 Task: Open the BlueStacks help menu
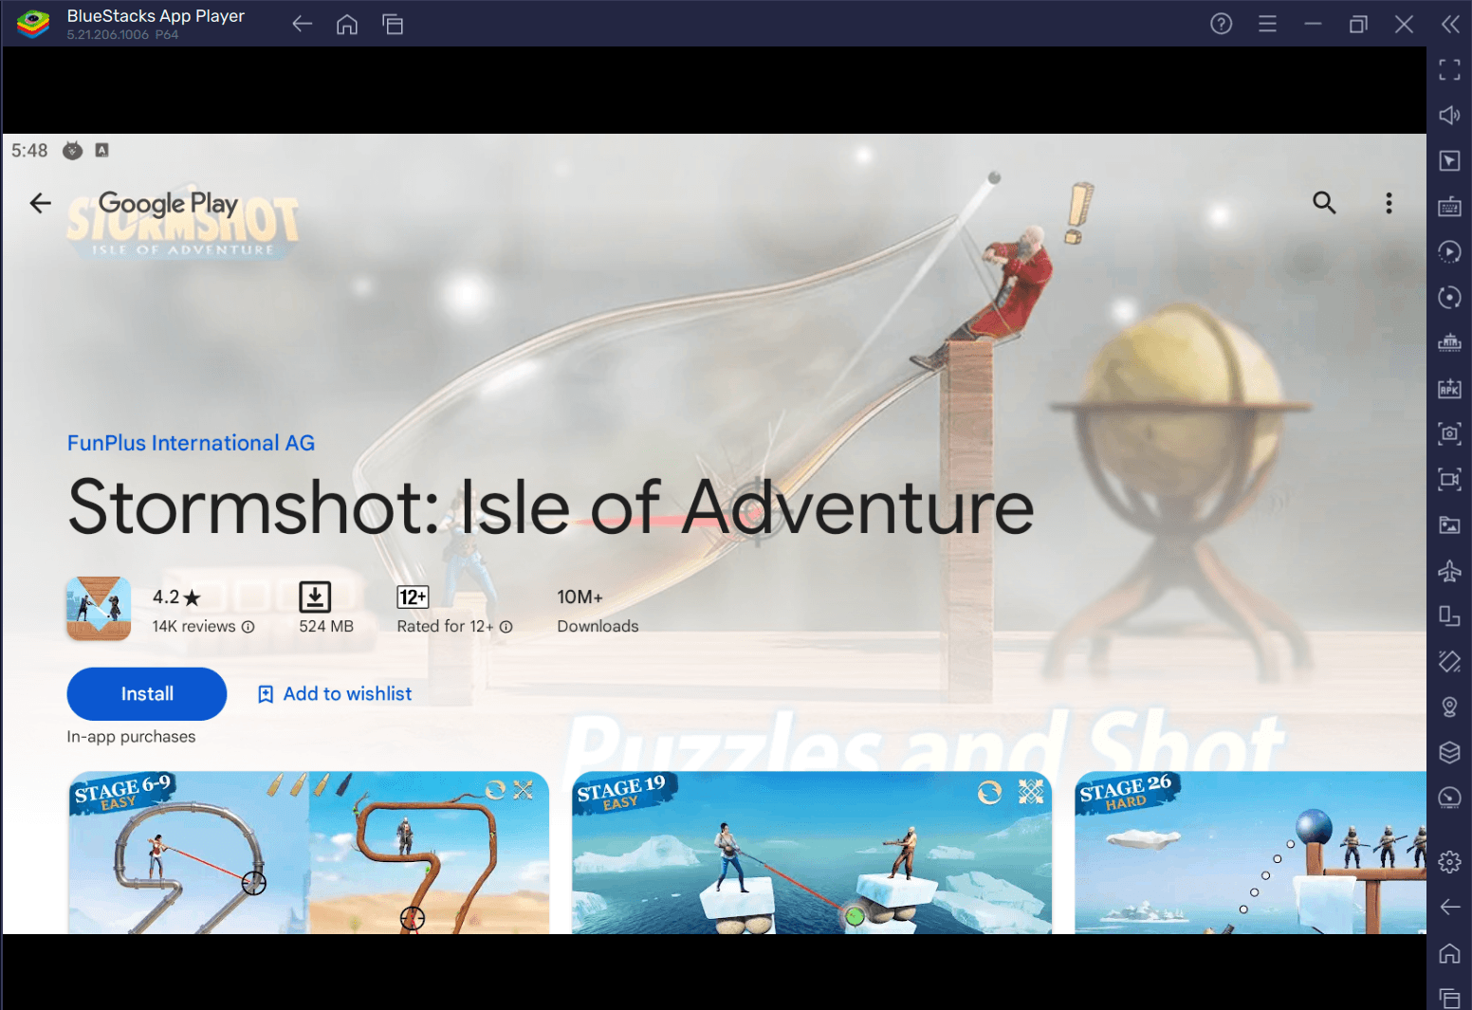(1221, 24)
